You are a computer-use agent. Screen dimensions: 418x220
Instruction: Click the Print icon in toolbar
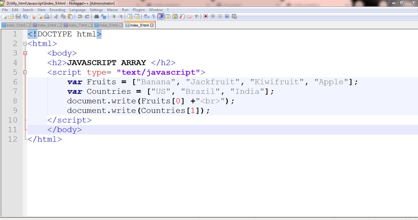click(x=47, y=16)
